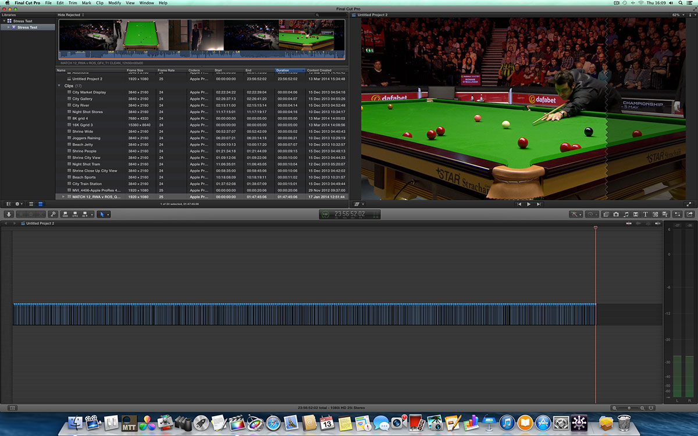This screenshot has height=436, width=698.
Task: Expand the Stress Test event
Action: (9, 27)
